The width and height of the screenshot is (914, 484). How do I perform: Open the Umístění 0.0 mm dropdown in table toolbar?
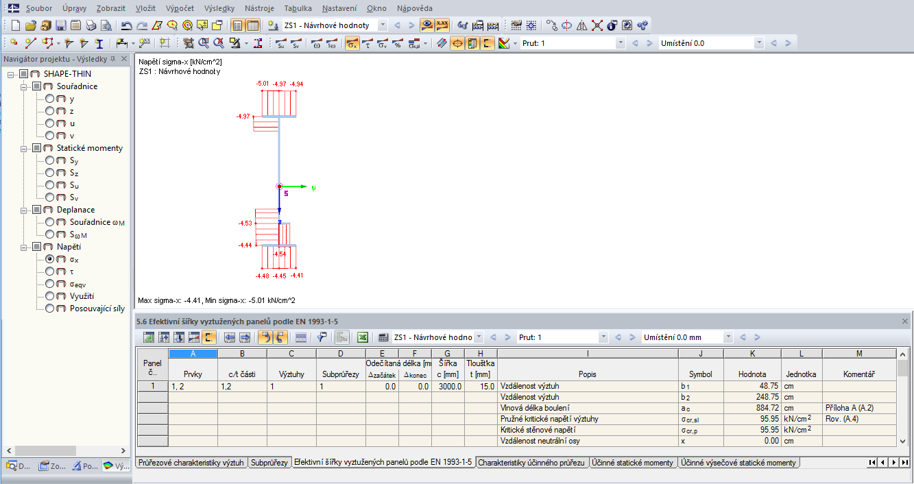tap(728, 337)
